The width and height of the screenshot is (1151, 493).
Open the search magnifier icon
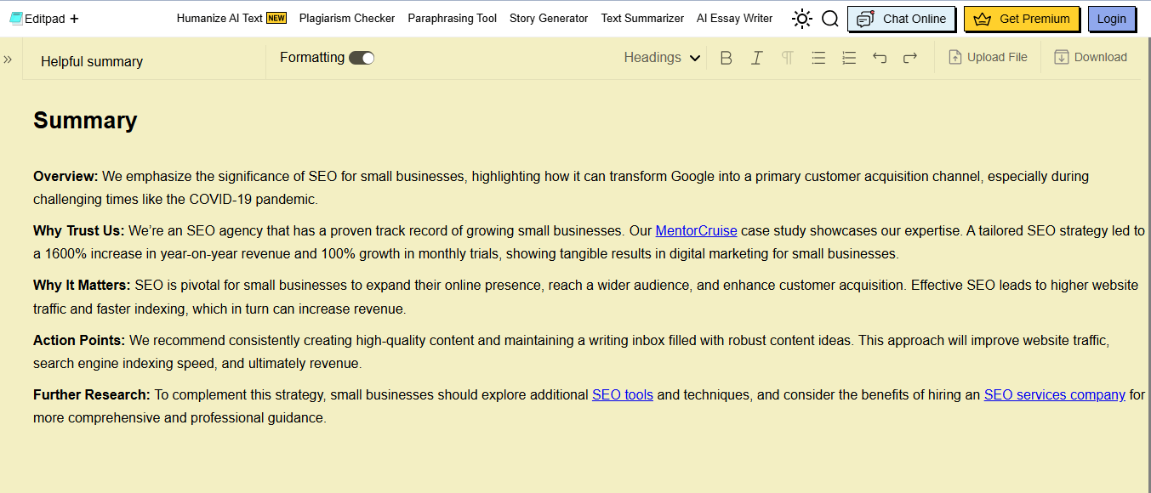click(x=830, y=19)
